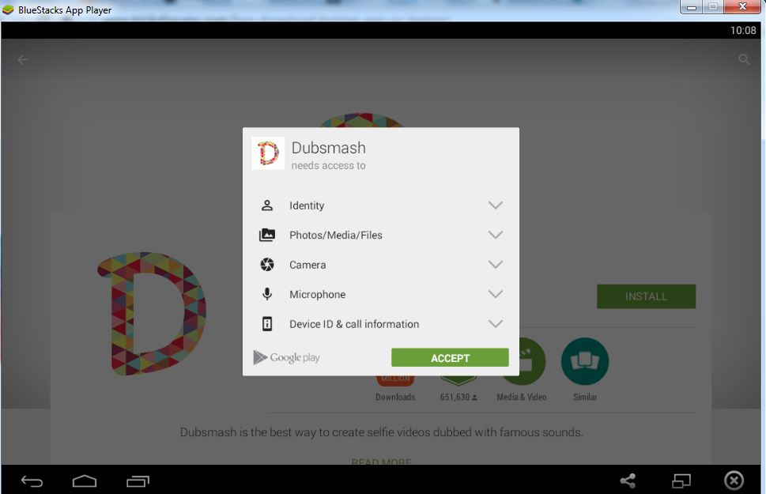Click the READ MORE link
This screenshot has height=494, width=766.
coord(381,462)
